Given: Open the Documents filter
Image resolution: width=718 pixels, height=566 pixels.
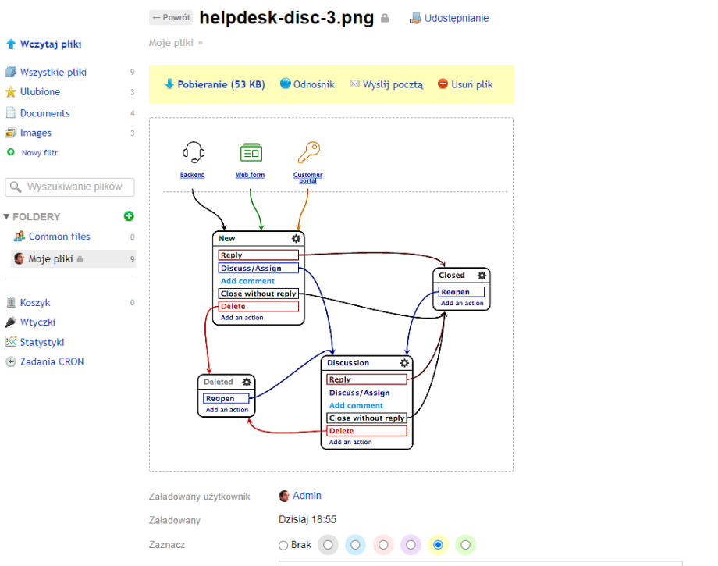Looking at the screenshot, I should 44,113.
